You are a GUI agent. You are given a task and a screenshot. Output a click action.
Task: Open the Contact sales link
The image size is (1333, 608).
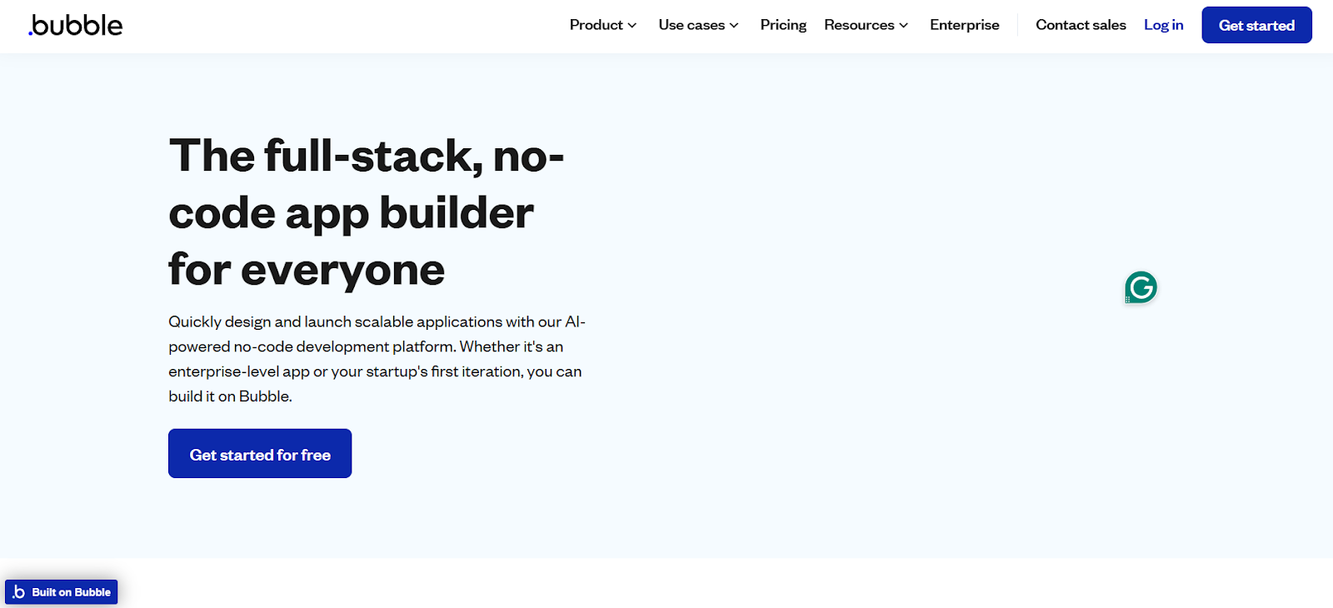1081,25
